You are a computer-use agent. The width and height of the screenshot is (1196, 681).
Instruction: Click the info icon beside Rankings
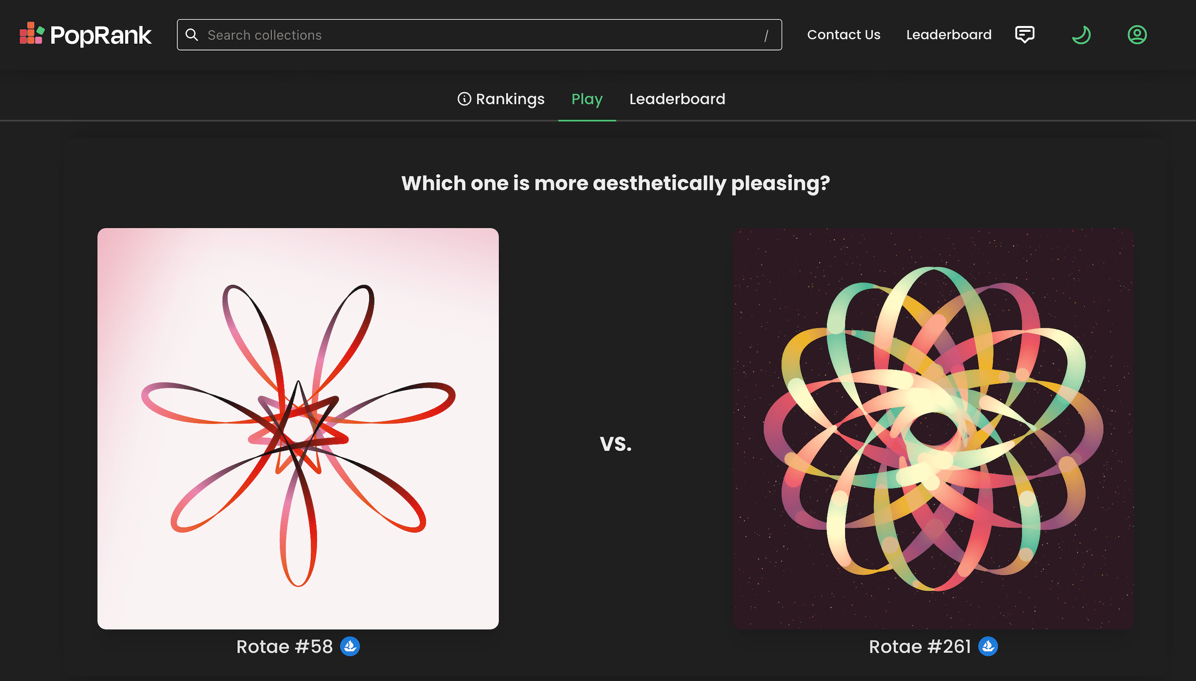(464, 99)
